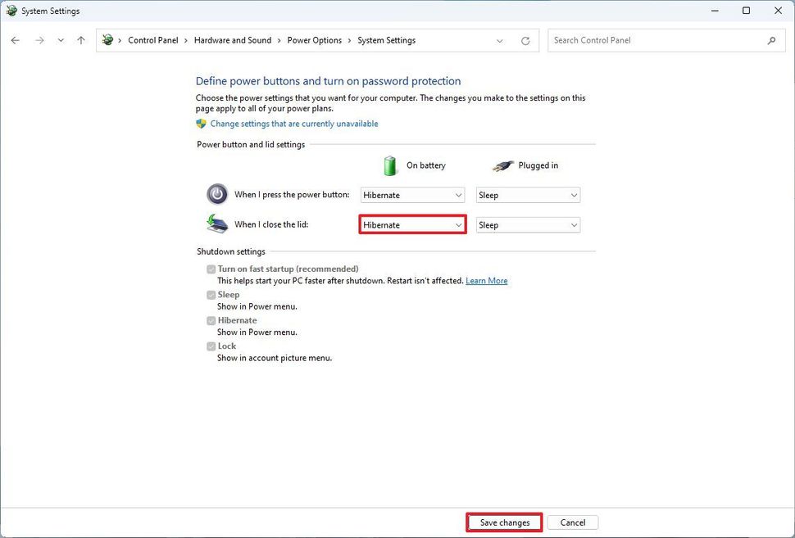Image resolution: width=795 pixels, height=538 pixels.
Task: Refresh the current Control Panel page
Action: pyautogui.click(x=525, y=39)
